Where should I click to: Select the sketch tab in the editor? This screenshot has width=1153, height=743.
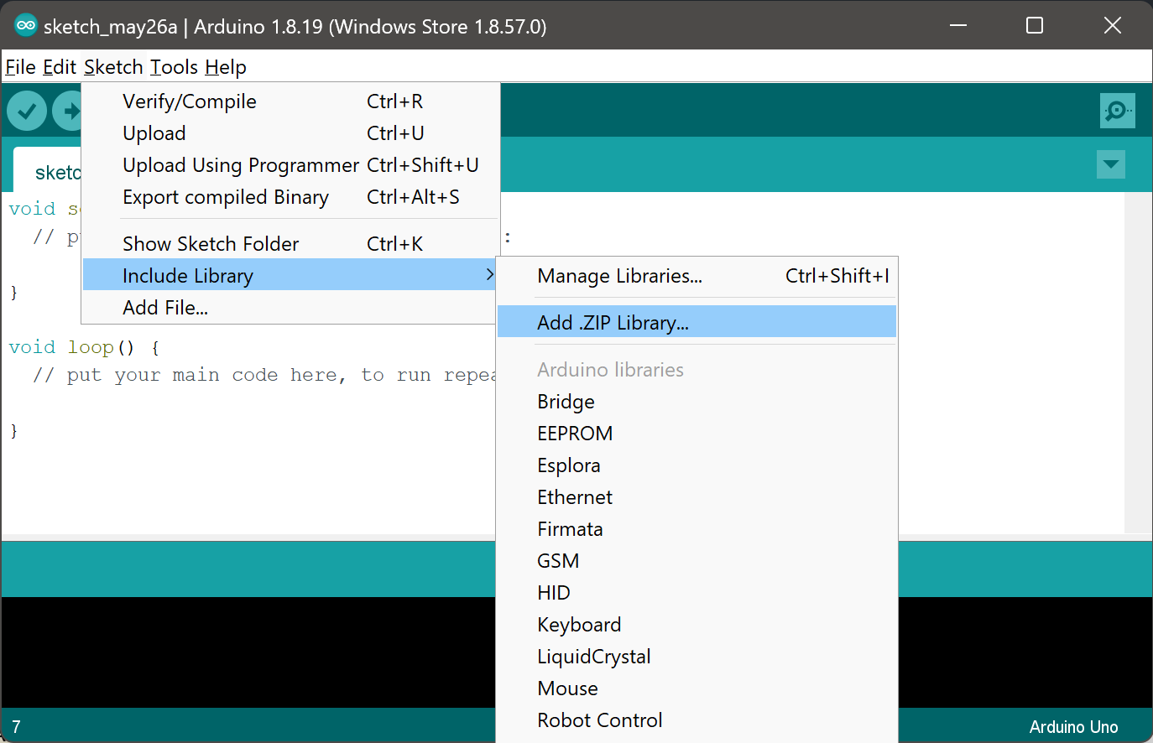pyautogui.click(x=48, y=171)
